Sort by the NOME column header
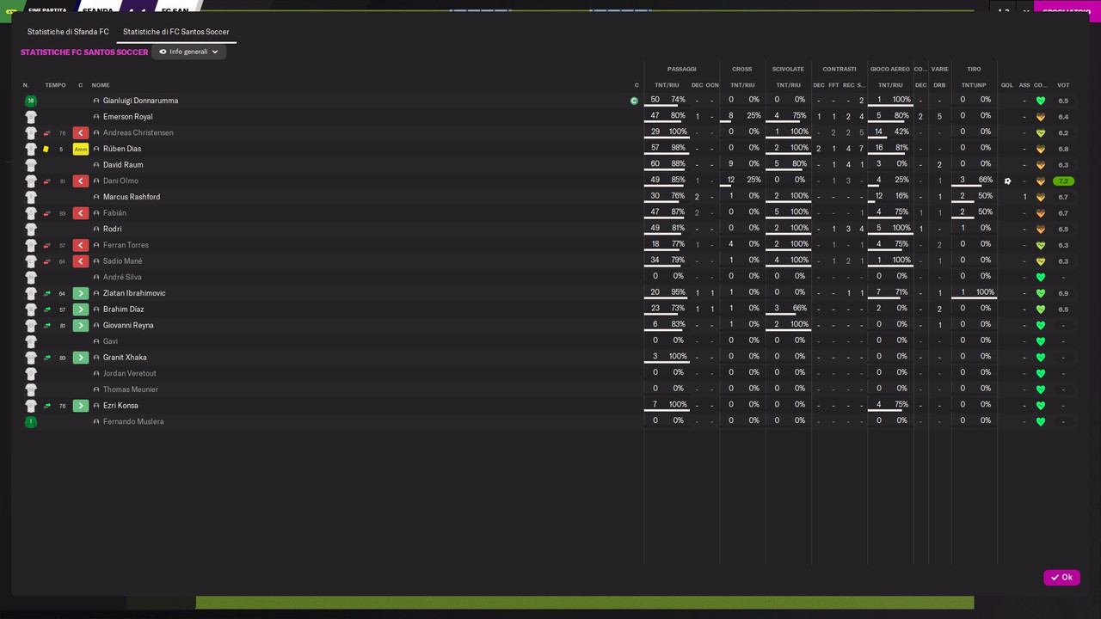Image resolution: width=1101 pixels, height=619 pixels. 101,85
